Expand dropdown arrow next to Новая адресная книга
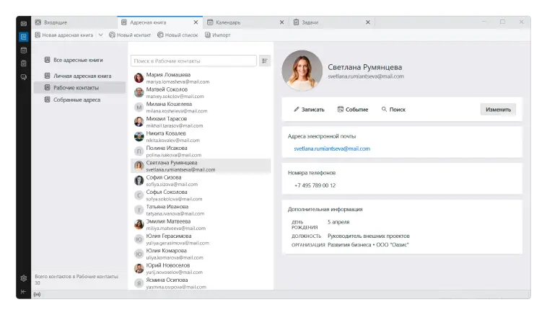Screen dimensions: 547x315 point(100,35)
